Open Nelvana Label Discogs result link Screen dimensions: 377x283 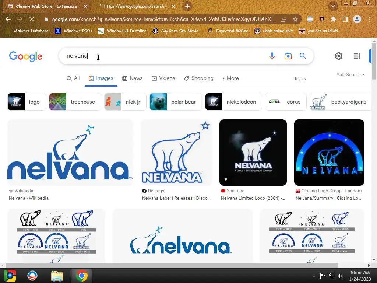(176, 198)
